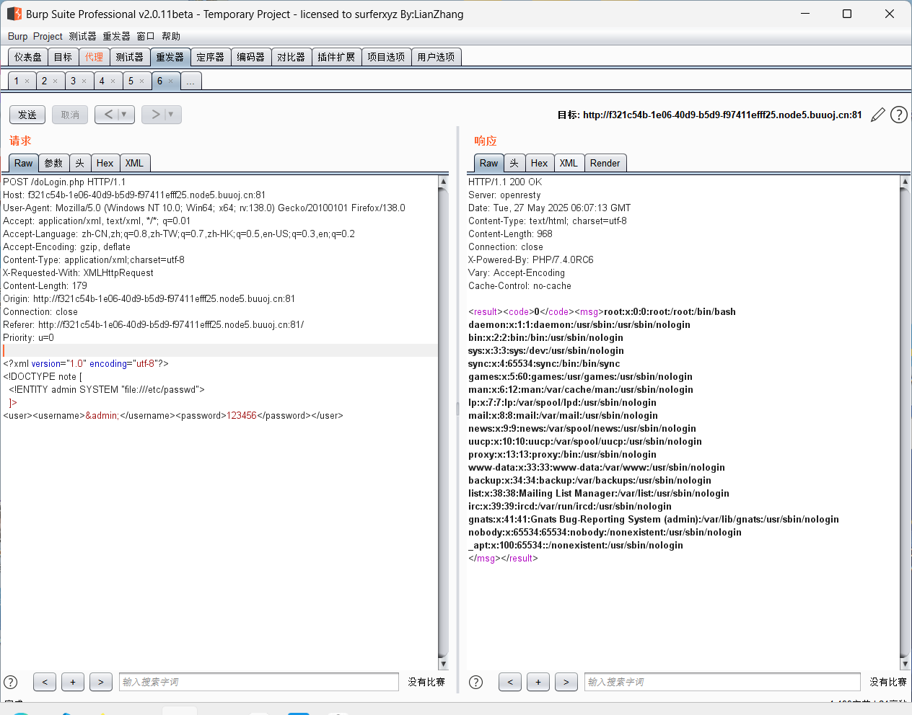Open the new repeater tab '...' tab
This screenshot has width=912, height=715.
click(x=190, y=81)
